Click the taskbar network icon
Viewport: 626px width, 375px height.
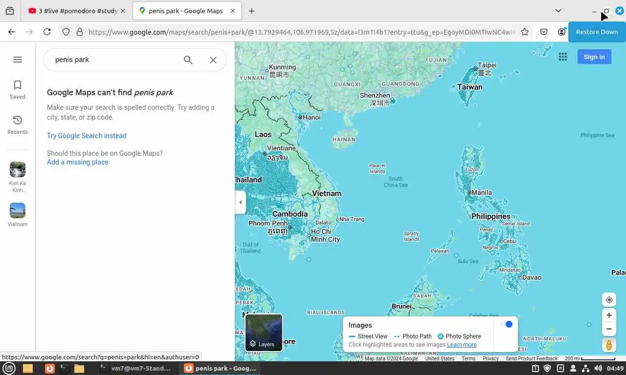pos(586,368)
